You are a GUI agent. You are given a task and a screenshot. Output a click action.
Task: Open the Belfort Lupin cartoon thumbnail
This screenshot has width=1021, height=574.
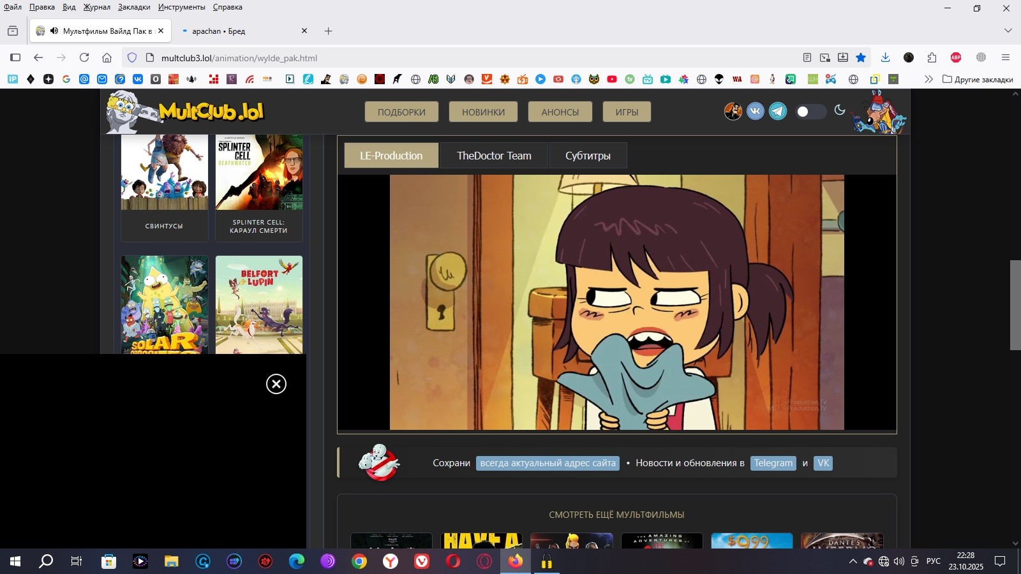pyautogui.click(x=259, y=305)
